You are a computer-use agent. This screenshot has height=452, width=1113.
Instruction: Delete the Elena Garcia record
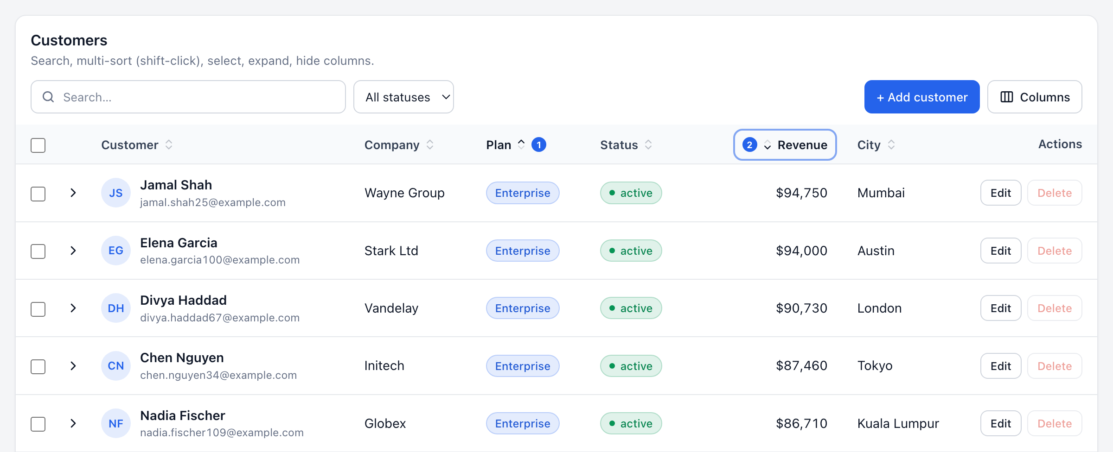coord(1055,251)
